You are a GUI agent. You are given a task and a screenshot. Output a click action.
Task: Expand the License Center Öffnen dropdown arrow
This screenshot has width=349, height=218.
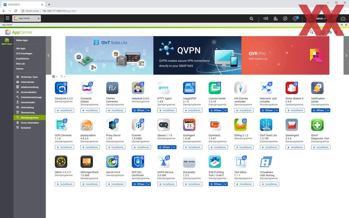(x=225, y=110)
